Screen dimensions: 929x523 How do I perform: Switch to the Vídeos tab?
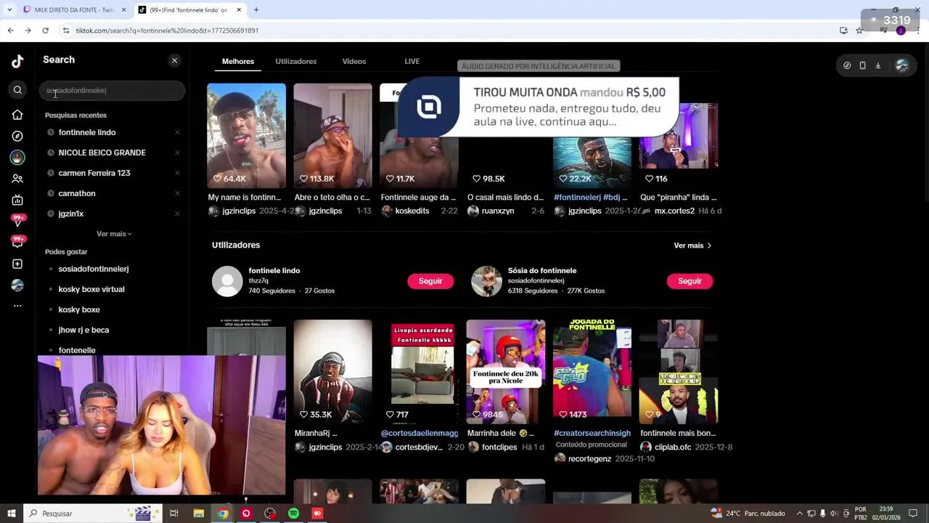click(354, 62)
